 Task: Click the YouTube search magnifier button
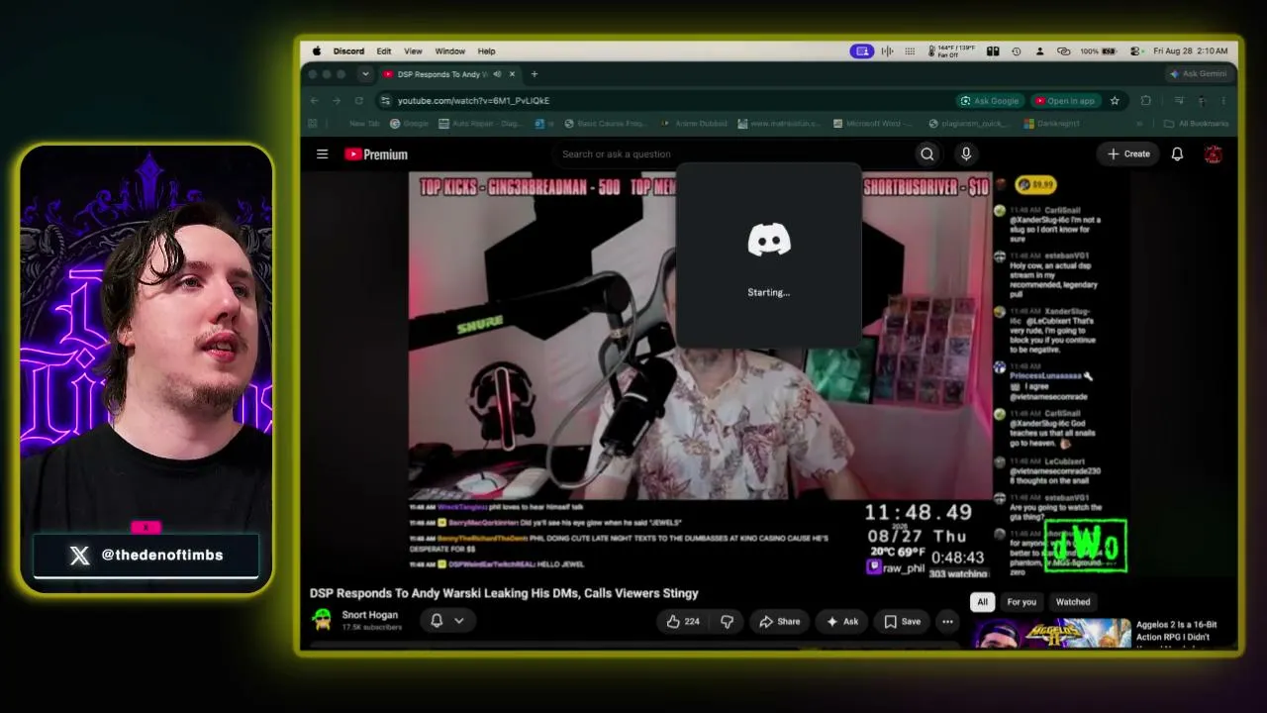(x=927, y=153)
